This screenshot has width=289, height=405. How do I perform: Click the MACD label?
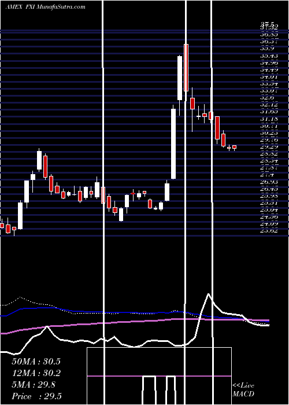click(x=243, y=394)
